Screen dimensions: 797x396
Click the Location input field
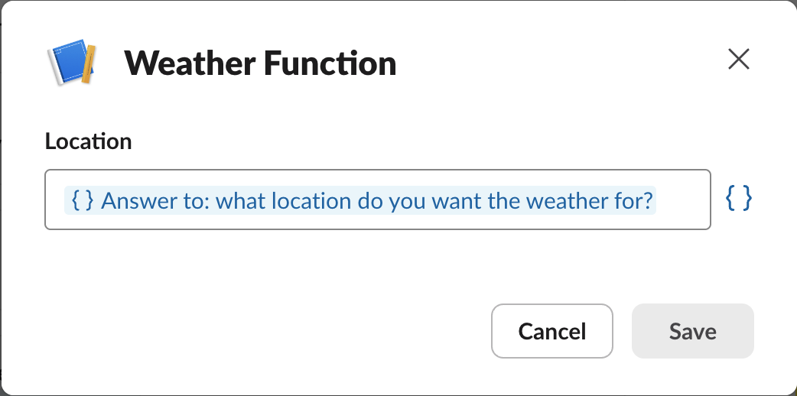(x=378, y=200)
